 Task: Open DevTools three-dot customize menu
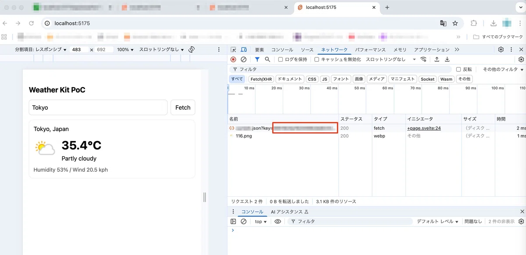pyautogui.click(x=511, y=50)
